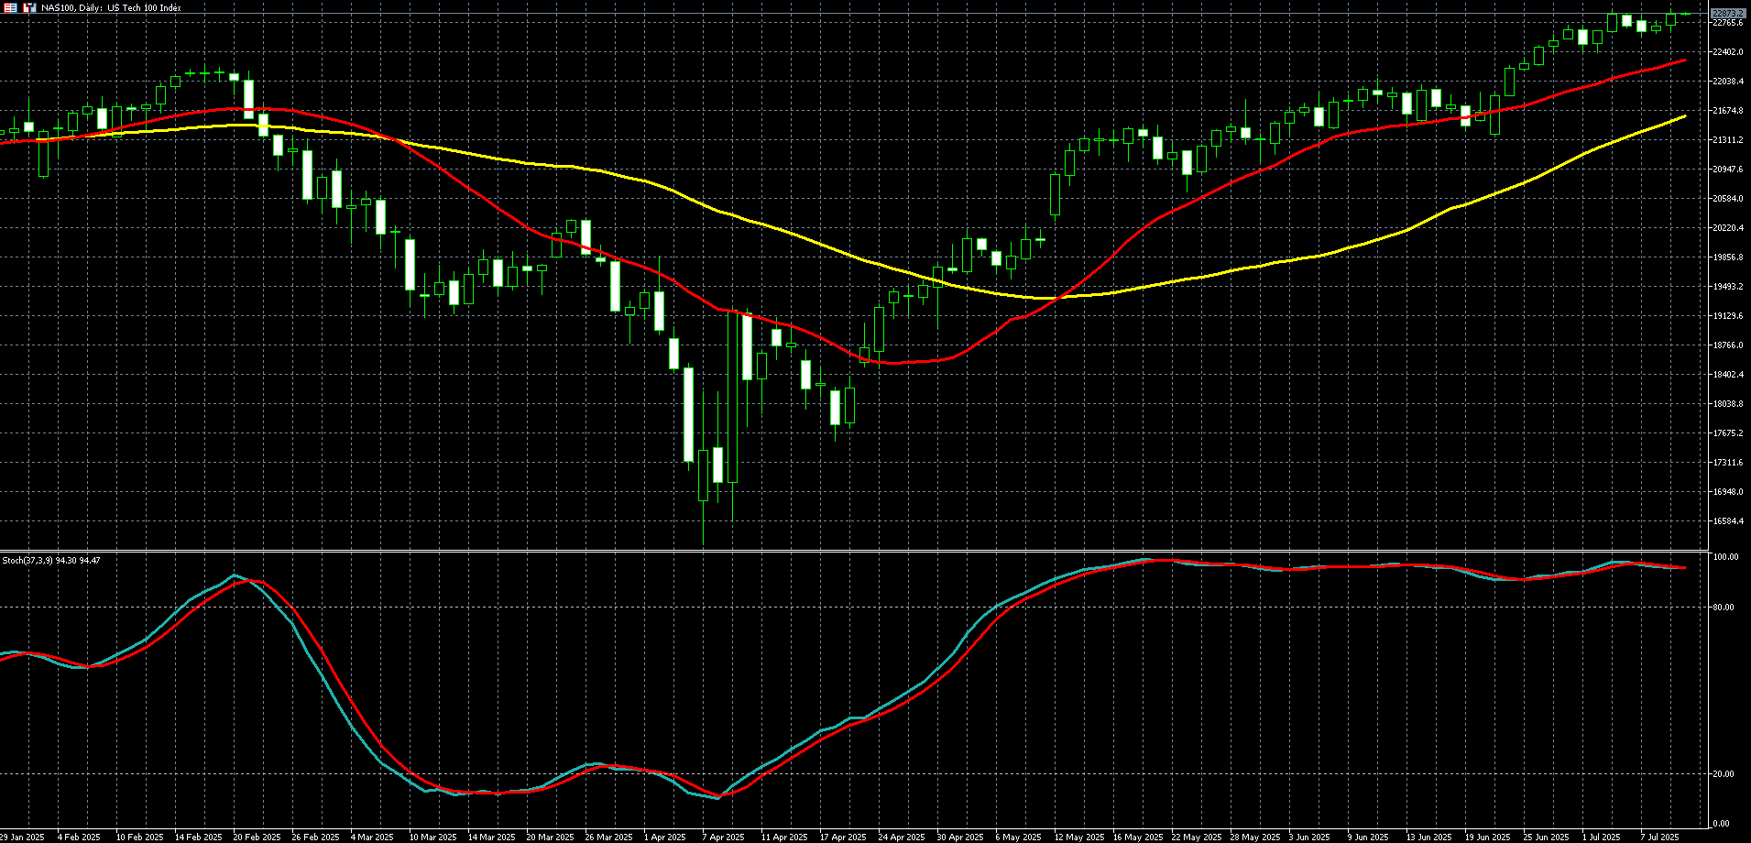The image size is (1751, 843).
Task: Click the latest candlestick at chart's right edge
Action: (1685, 14)
